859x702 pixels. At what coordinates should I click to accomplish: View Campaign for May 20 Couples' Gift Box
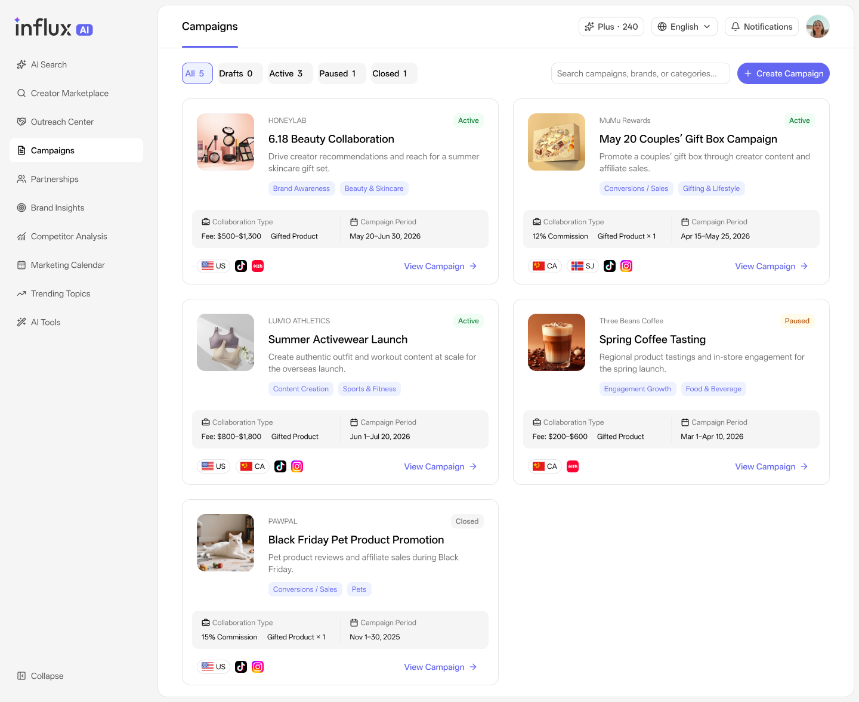click(771, 266)
